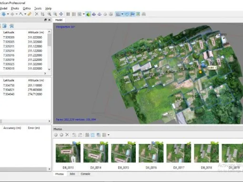Open the Photo menu

pyautogui.click(x=15, y=9)
